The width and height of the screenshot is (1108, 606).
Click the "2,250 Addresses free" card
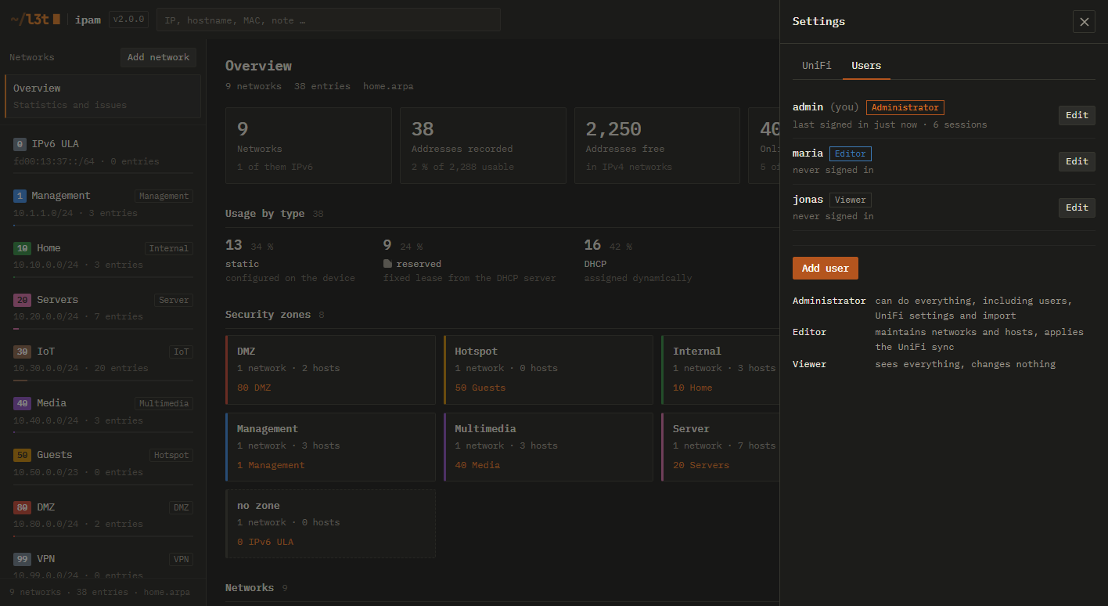(x=657, y=146)
